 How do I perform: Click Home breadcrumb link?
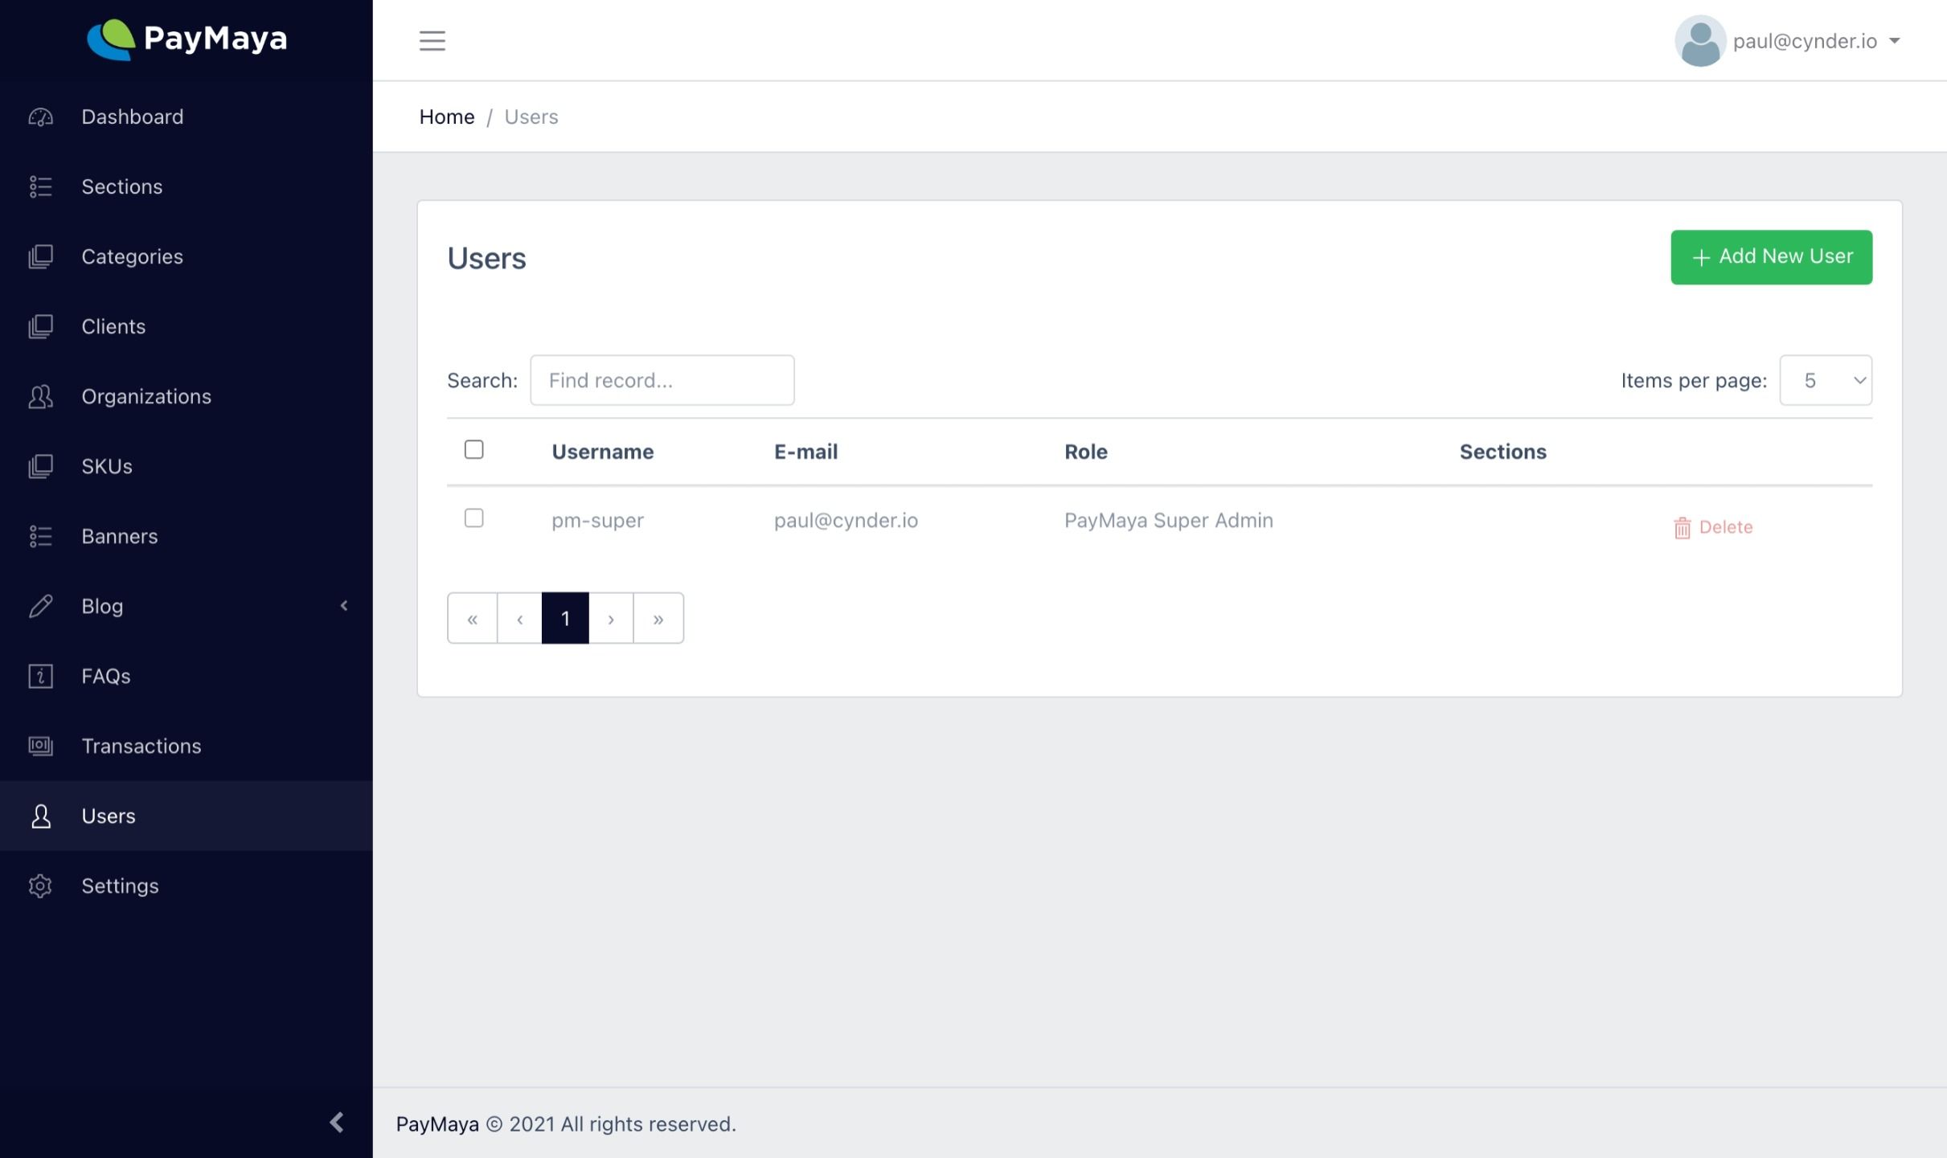coord(447,117)
